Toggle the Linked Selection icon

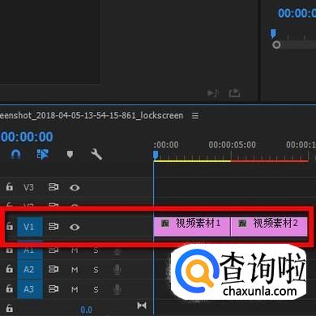pos(43,155)
